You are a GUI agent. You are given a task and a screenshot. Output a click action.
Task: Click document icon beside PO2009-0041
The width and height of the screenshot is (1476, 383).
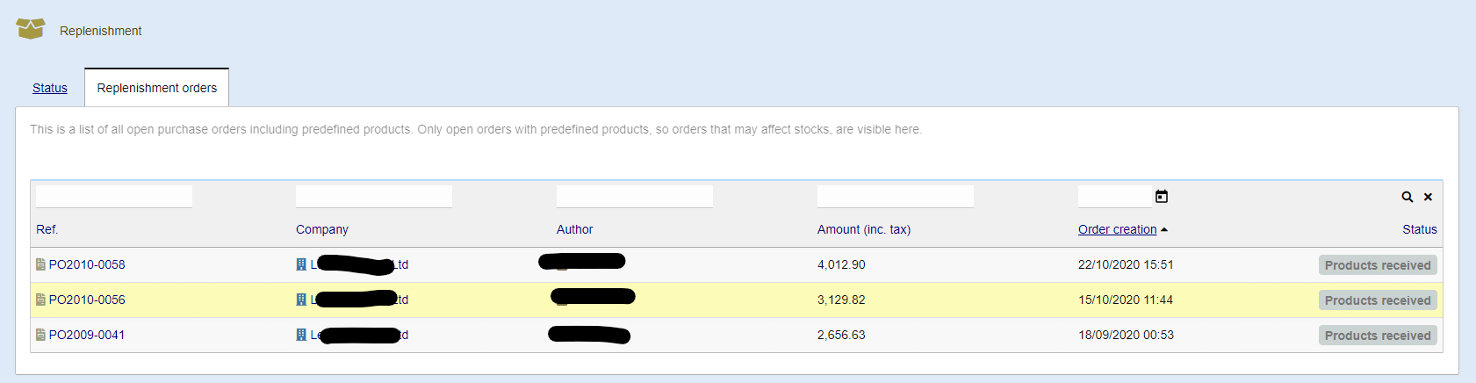point(40,335)
